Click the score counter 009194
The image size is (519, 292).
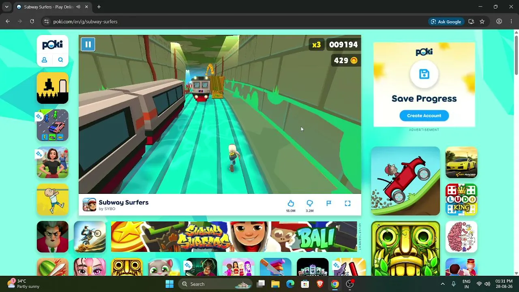click(x=343, y=45)
